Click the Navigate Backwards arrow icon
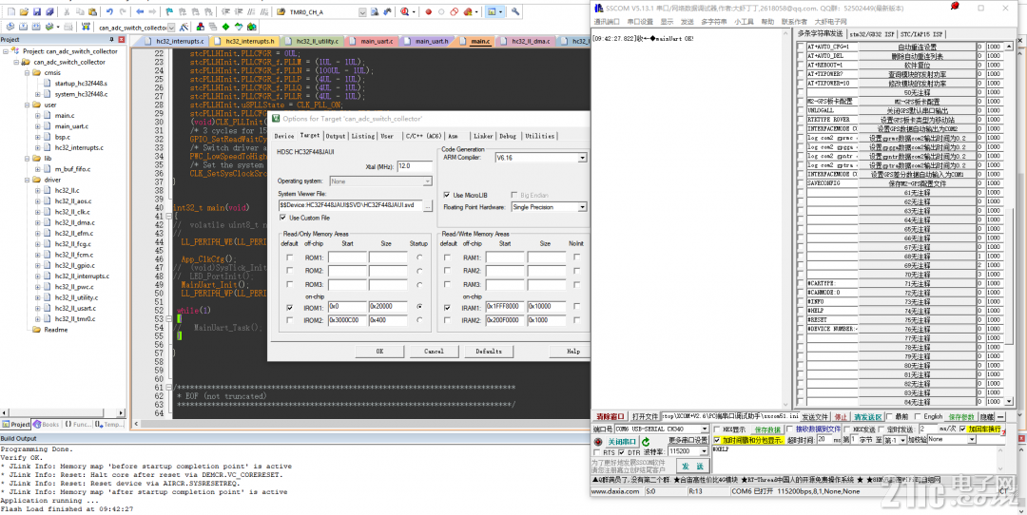The height and width of the screenshot is (515, 1027). point(140,11)
